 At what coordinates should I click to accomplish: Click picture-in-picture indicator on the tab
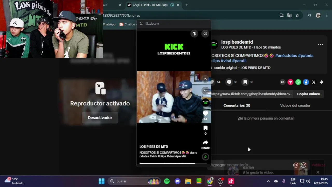click(x=172, y=5)
